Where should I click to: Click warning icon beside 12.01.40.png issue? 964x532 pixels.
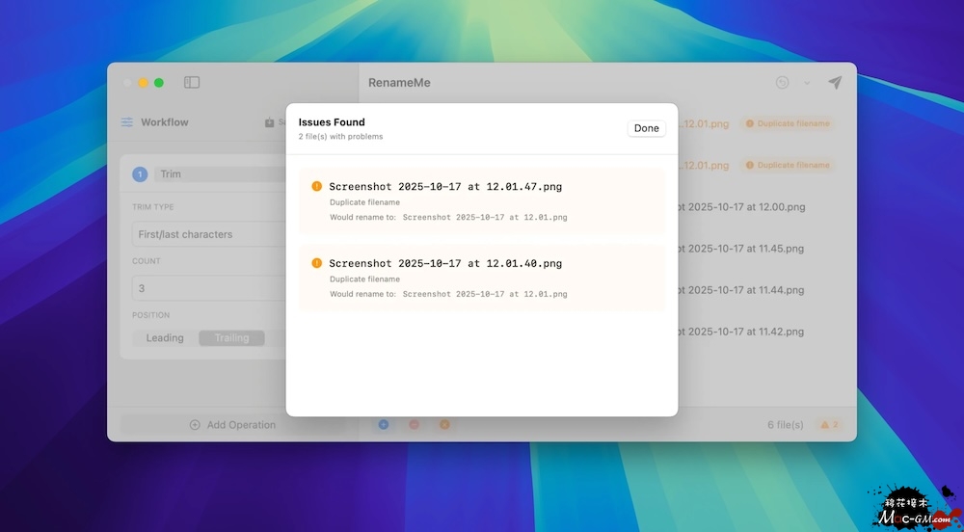[317, 263]
